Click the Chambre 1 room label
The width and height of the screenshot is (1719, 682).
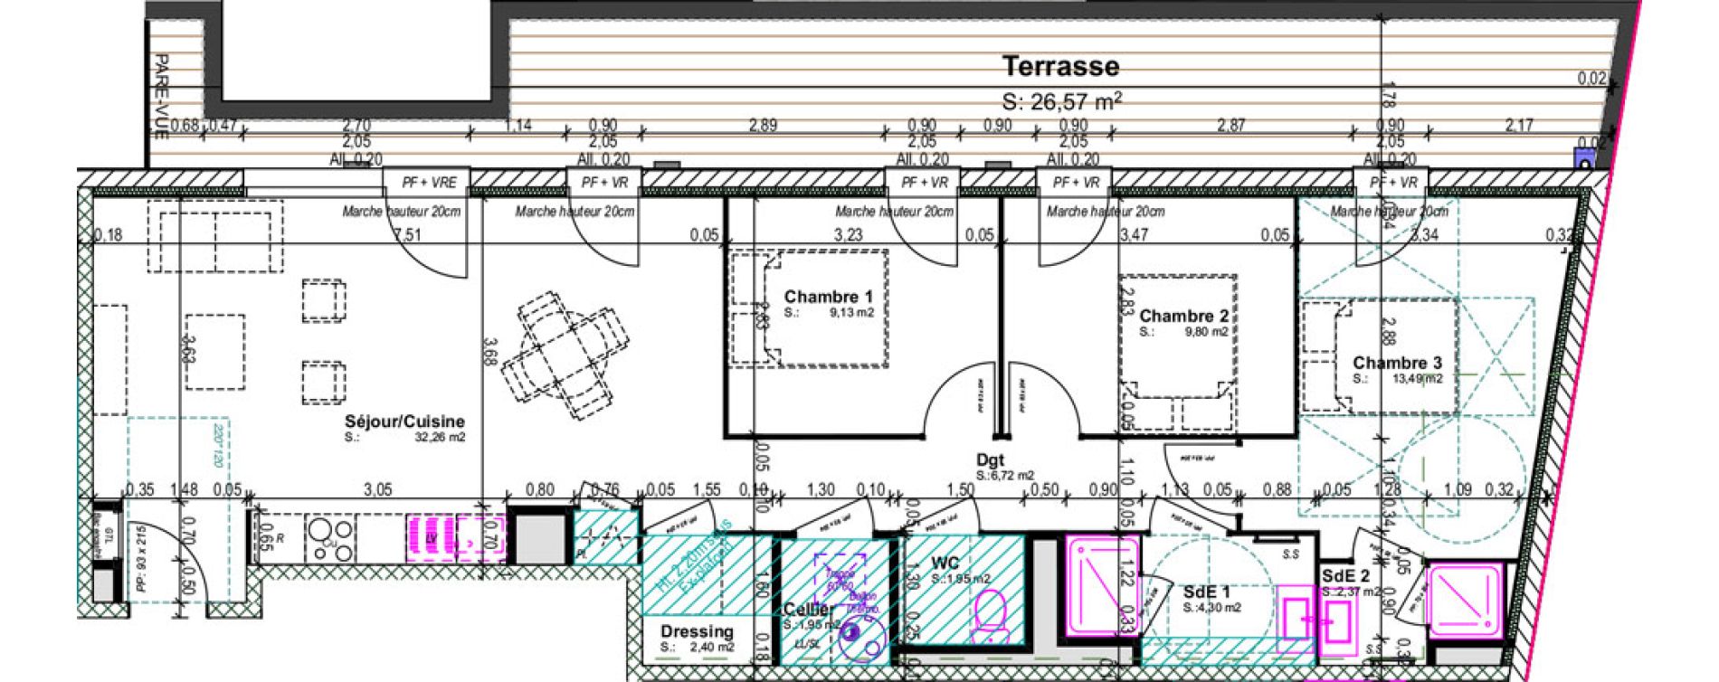[x=828, y=297]
